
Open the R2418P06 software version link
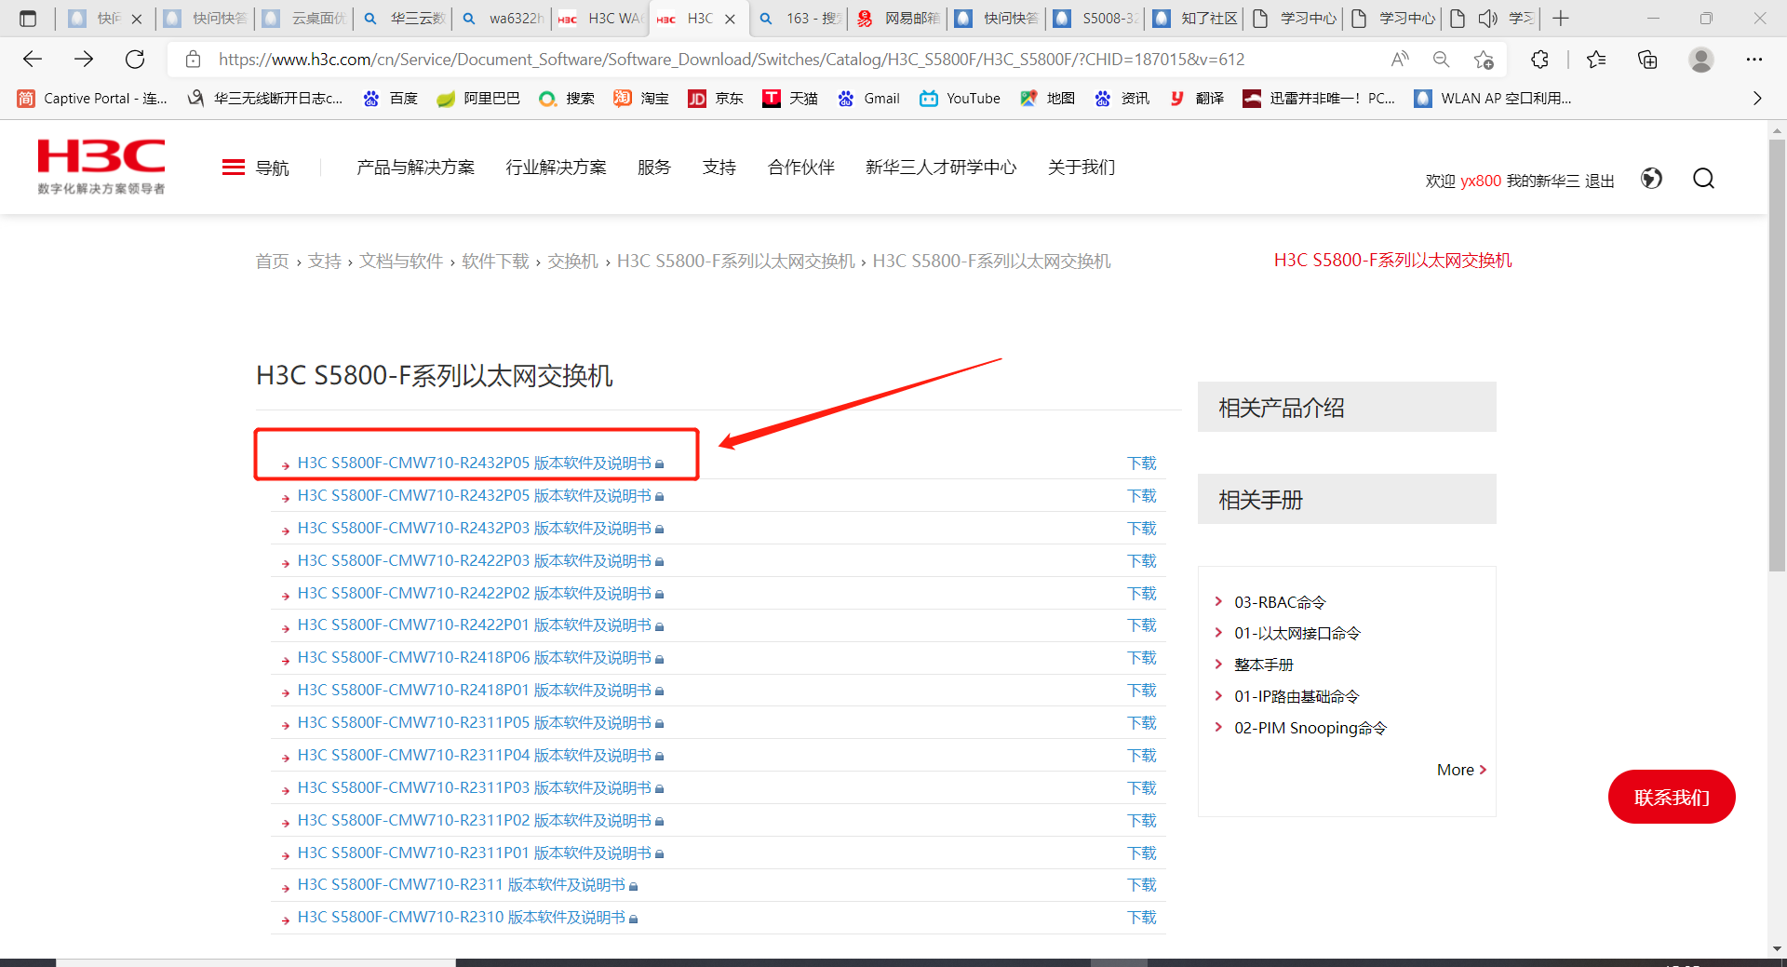coord(475,658)
